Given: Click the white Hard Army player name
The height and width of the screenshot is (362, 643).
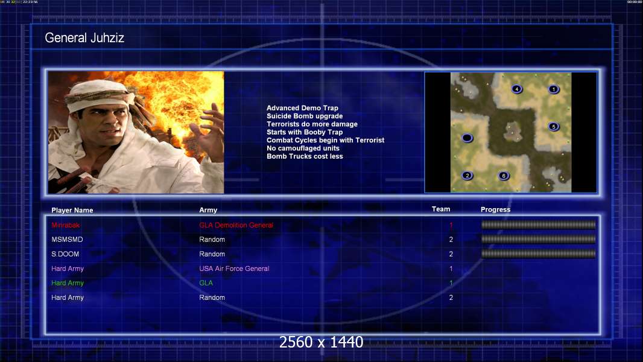Looking at the screenshot, I should point(68,297).
